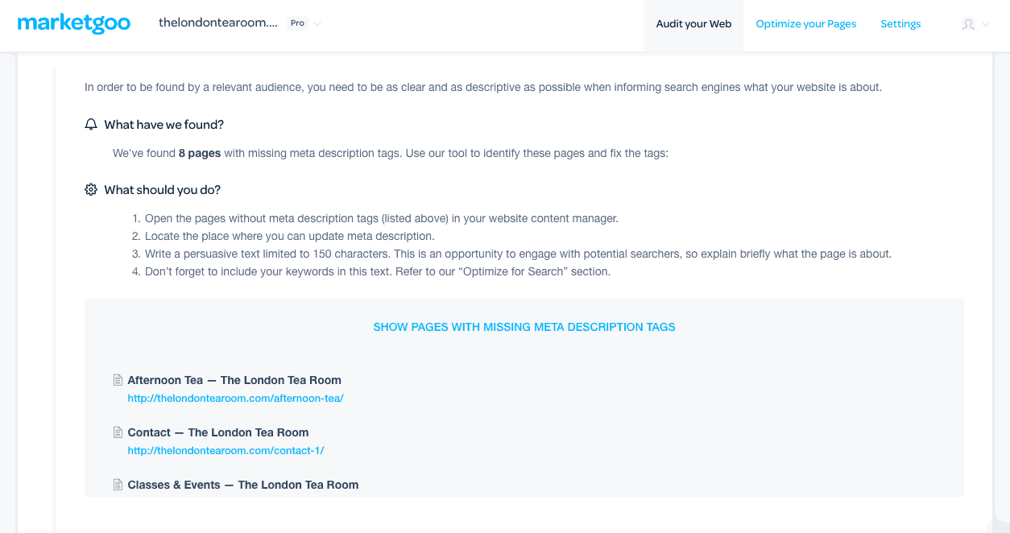Go to the Optimize your Pages tab
This screenshot has height=533, width=1010.
tap(805, 24)
